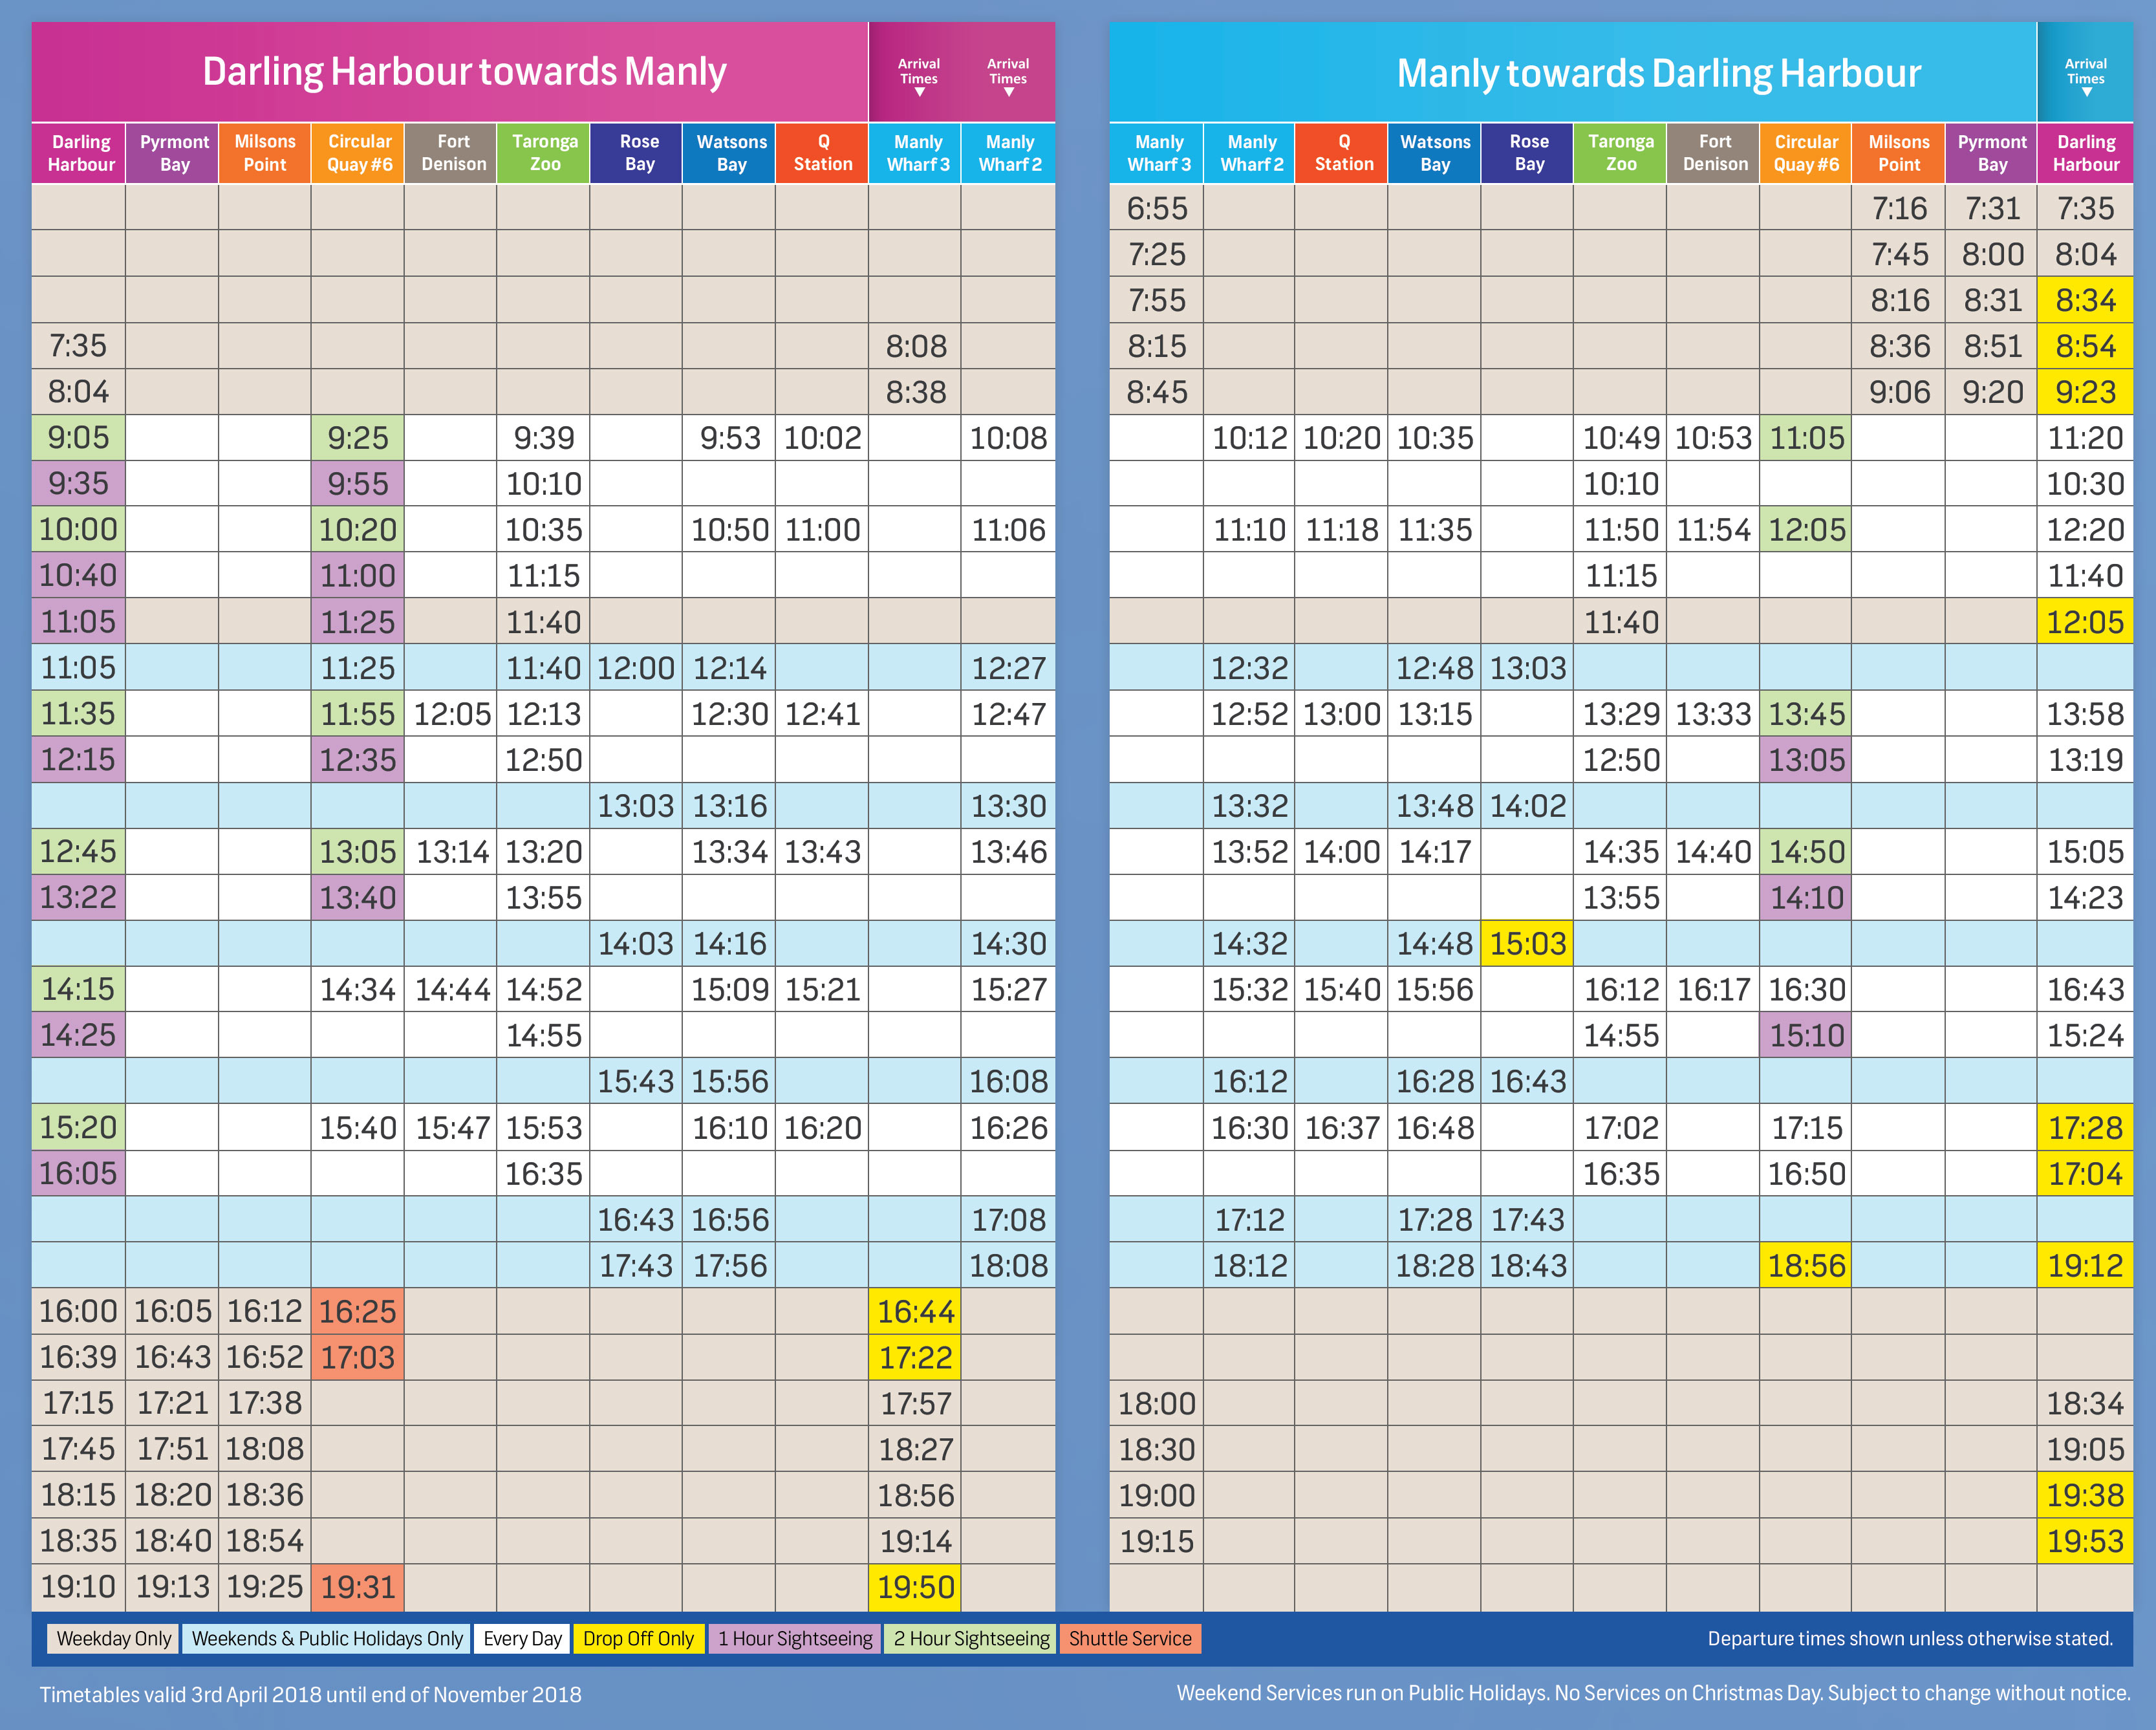Click the yellow 16:44 Manly Wharf 3 arrival
The width and height of the screenshot is (2156, 1730).
(x=916, y=1311)
